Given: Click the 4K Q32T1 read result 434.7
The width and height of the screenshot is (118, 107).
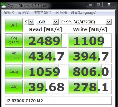Looking at the screenshot, I should 46,56.
